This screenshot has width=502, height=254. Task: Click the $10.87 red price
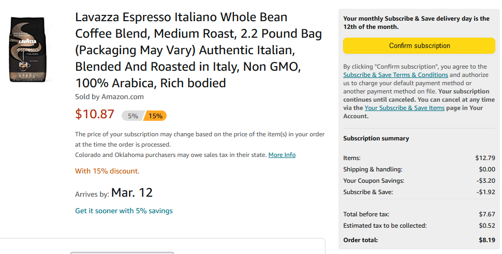coord(94,114)
